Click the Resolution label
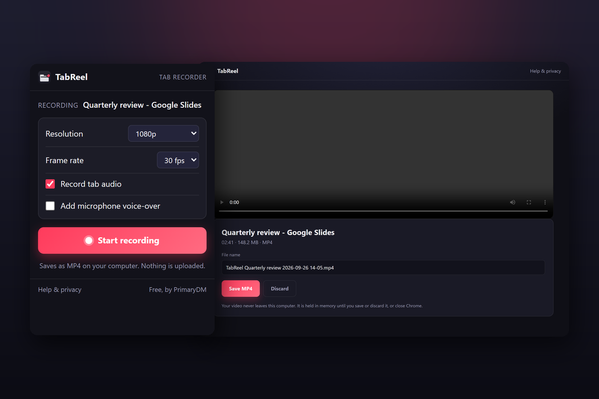599x399 pixels. (x=64, y=134)
